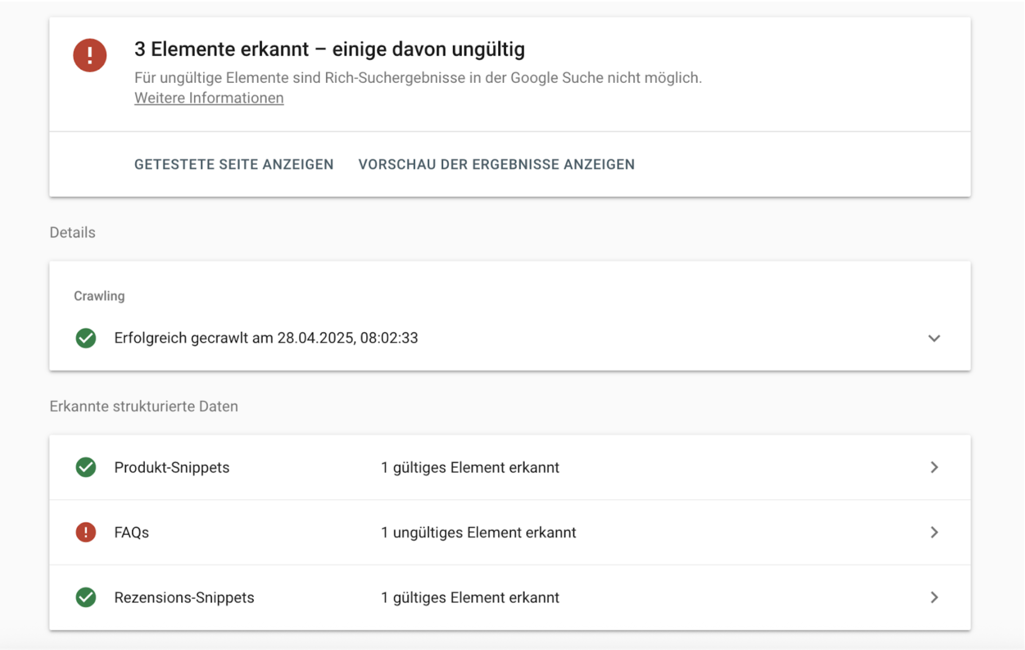1025x650 pixels.
Task: Click '1 ungültiges Element erkannt' text
Action: pos(478,532)
